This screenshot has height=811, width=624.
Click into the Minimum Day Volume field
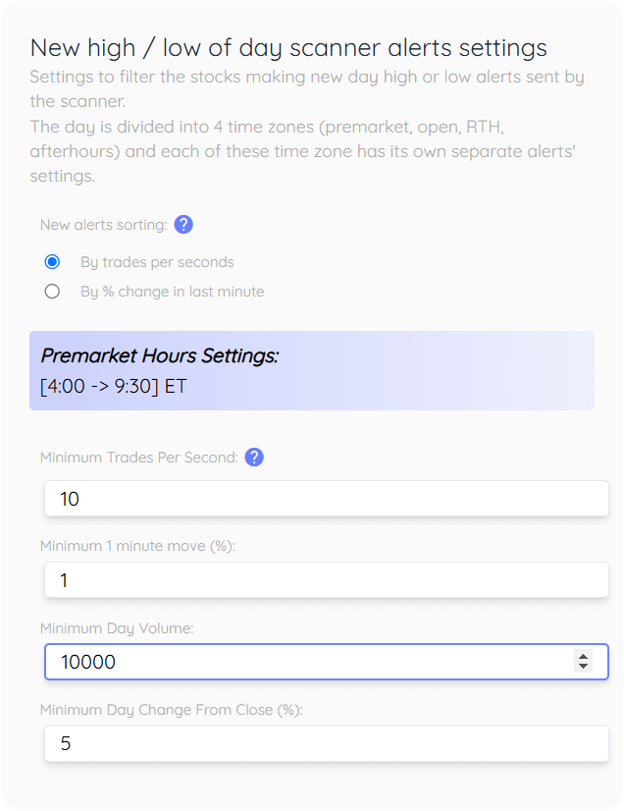coord(326,662)
